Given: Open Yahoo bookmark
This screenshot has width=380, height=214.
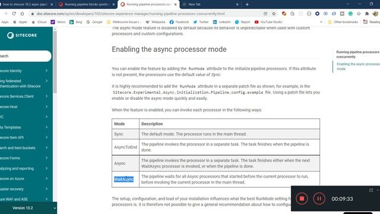Looking at the screenshot, I should click(x=58, y=22).
